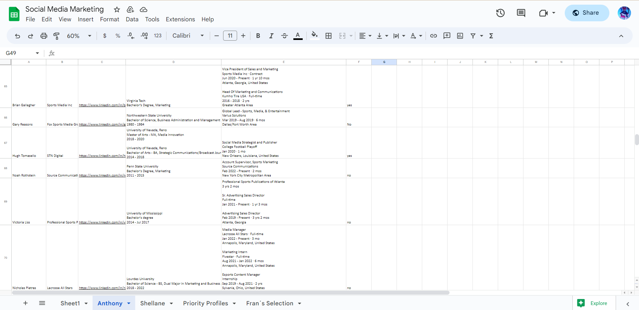Expand the Name box dropdown arrow
Viewport: 639px width, 310px height.
click(x=37, y=53)
